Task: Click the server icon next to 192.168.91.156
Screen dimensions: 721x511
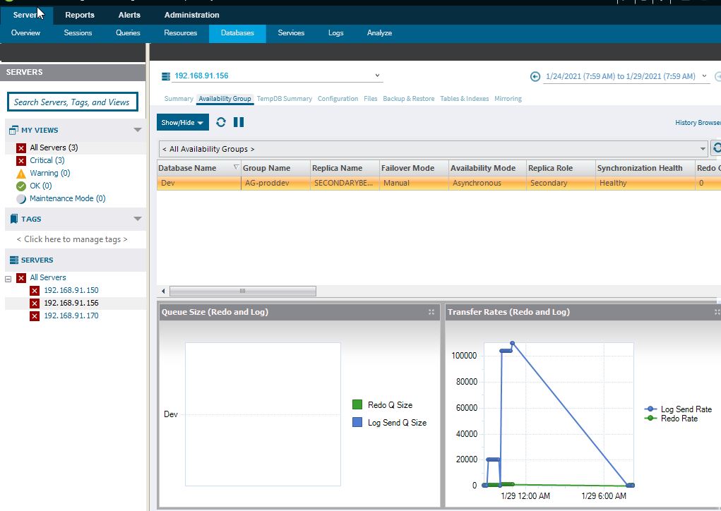Action: 166,76
